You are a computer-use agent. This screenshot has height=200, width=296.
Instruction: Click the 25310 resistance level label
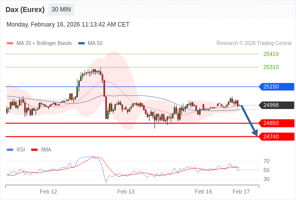pos(271,67)
